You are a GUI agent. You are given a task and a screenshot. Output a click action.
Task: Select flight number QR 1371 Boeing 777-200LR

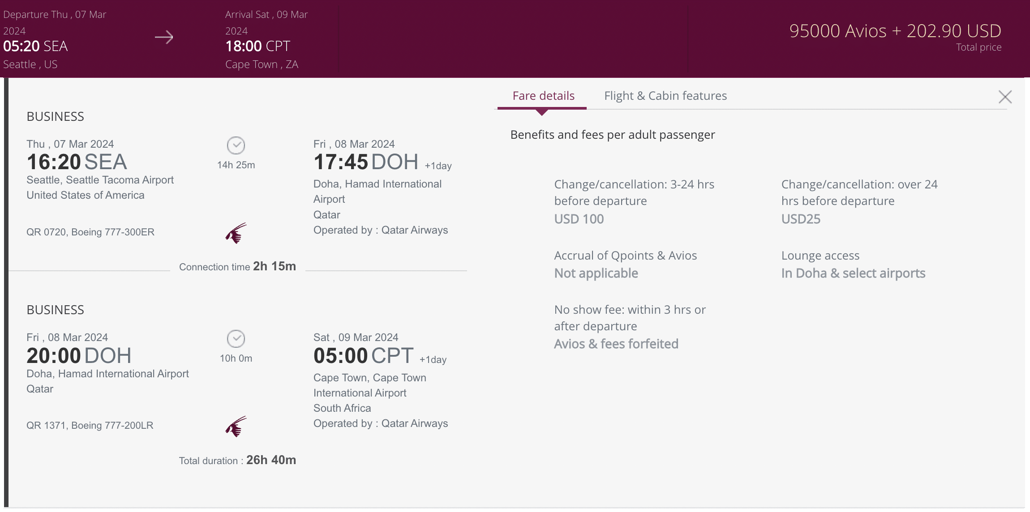click(90, 426)
